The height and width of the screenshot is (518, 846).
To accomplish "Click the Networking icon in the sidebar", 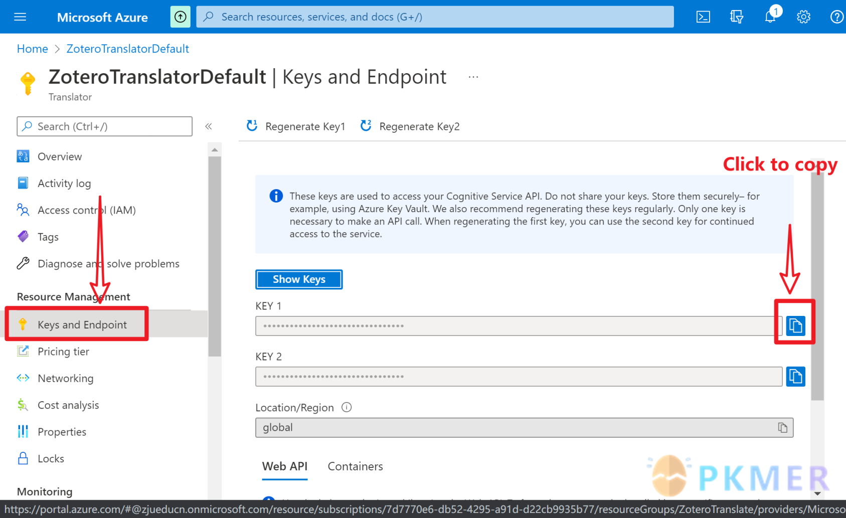I will point(23,378).
